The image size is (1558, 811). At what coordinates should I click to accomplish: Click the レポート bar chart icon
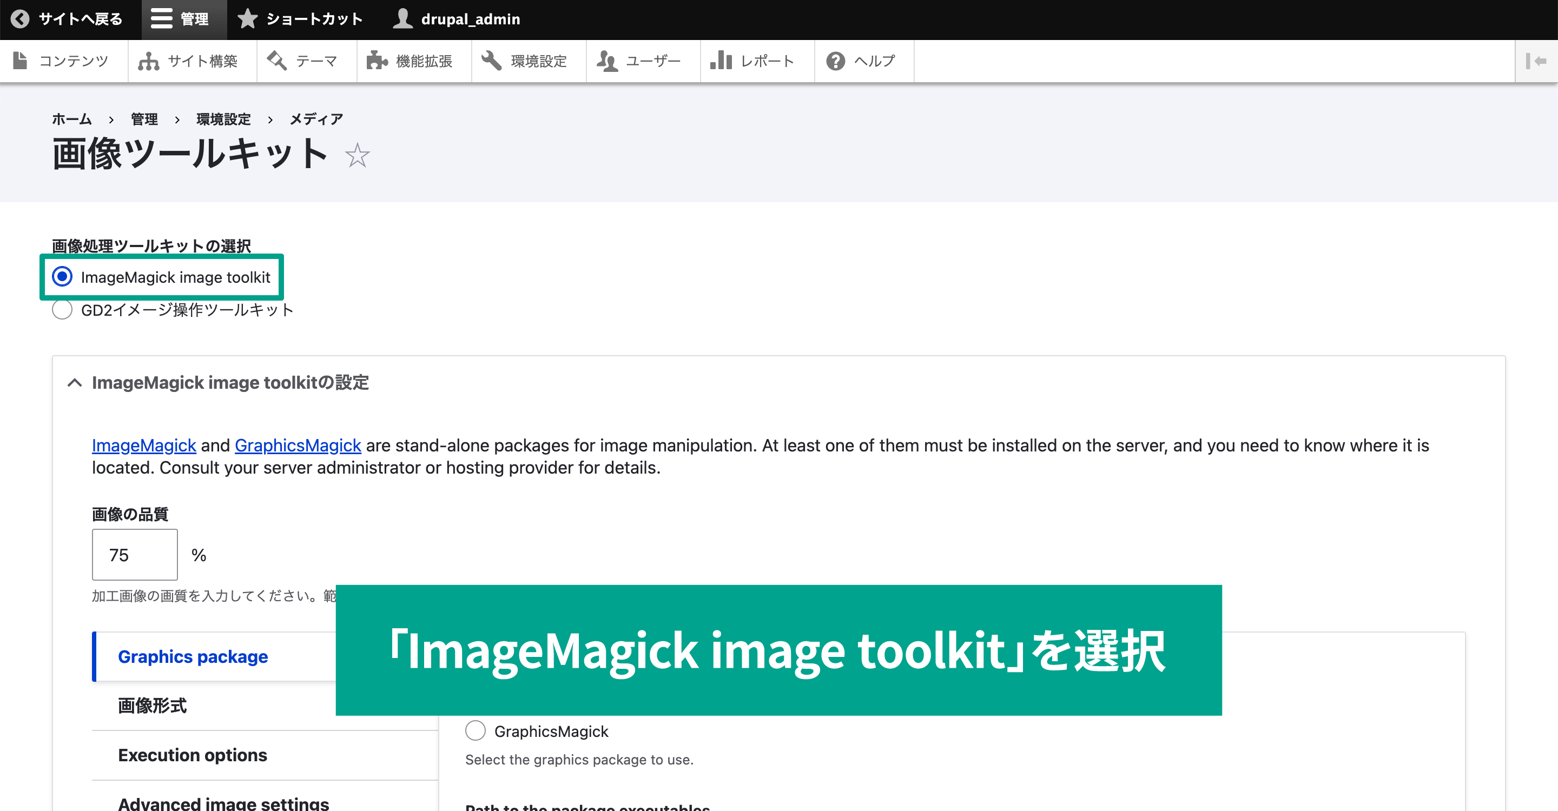[721, 61]
